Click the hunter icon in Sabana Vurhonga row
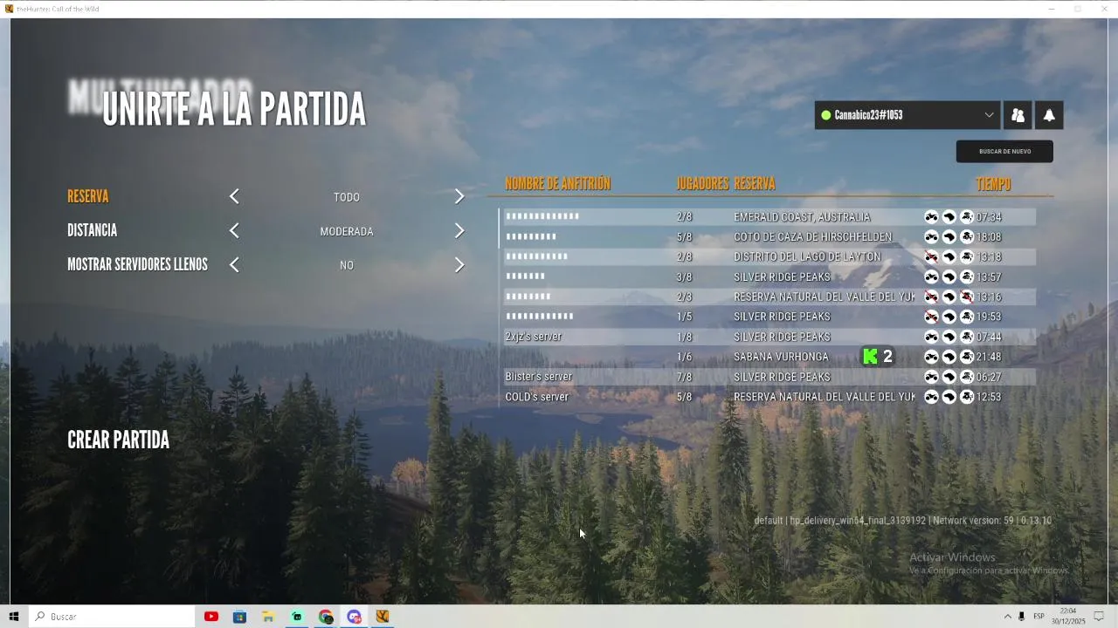 click(966, 357)
